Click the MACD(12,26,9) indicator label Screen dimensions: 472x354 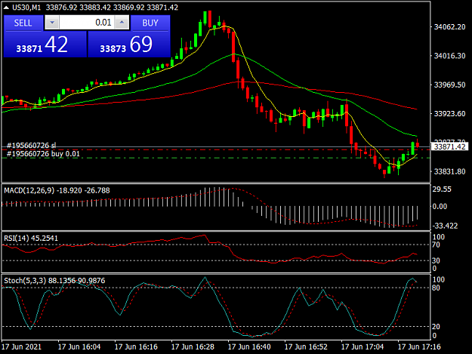(57, 190)
